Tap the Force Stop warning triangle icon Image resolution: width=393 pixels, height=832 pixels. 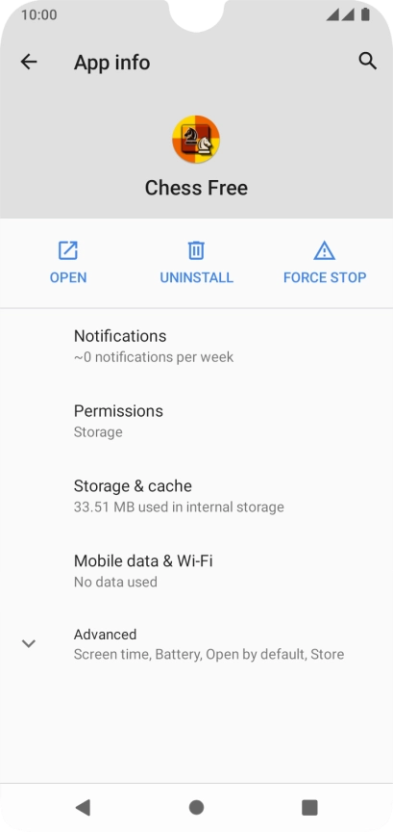point(324,250)
